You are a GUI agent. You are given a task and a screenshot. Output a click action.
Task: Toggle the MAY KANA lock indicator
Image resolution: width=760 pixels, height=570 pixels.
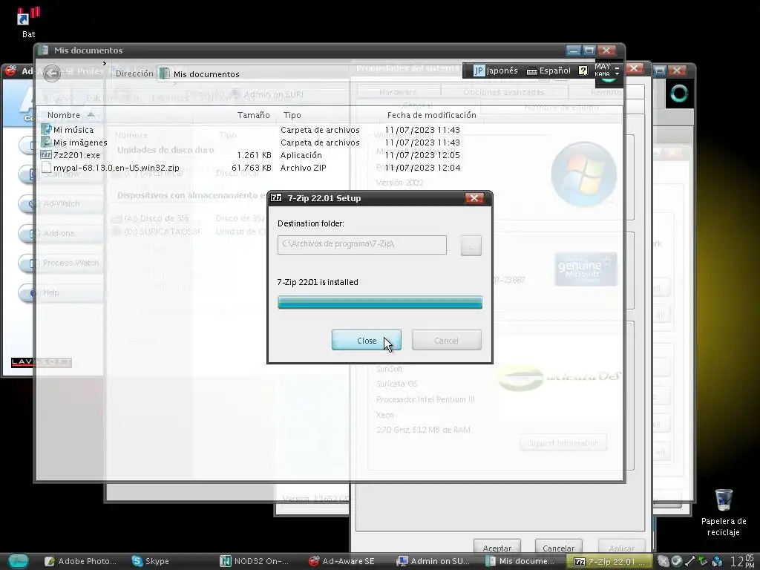pyautogui.click(x=603, y=70)
